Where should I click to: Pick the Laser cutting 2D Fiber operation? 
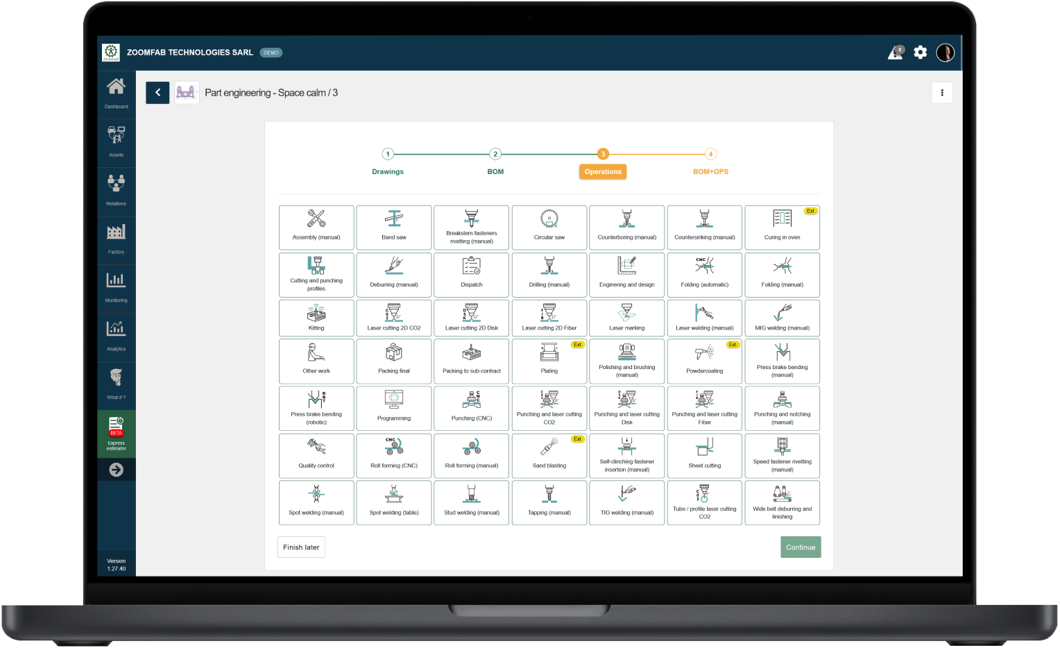click(x=549, y=318)
